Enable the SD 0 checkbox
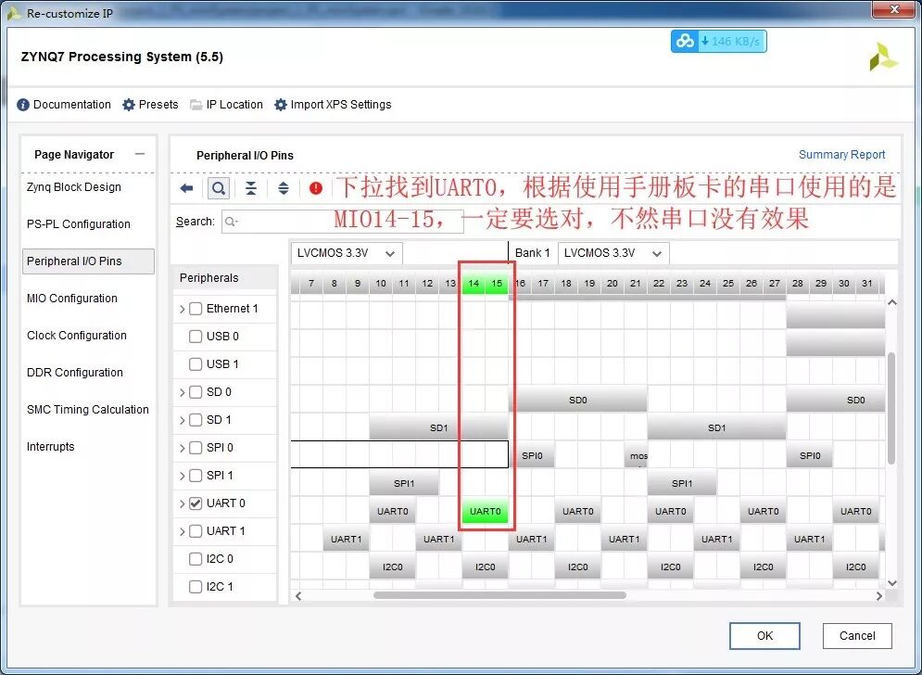922x675 pixels. (x=196, y=392)
